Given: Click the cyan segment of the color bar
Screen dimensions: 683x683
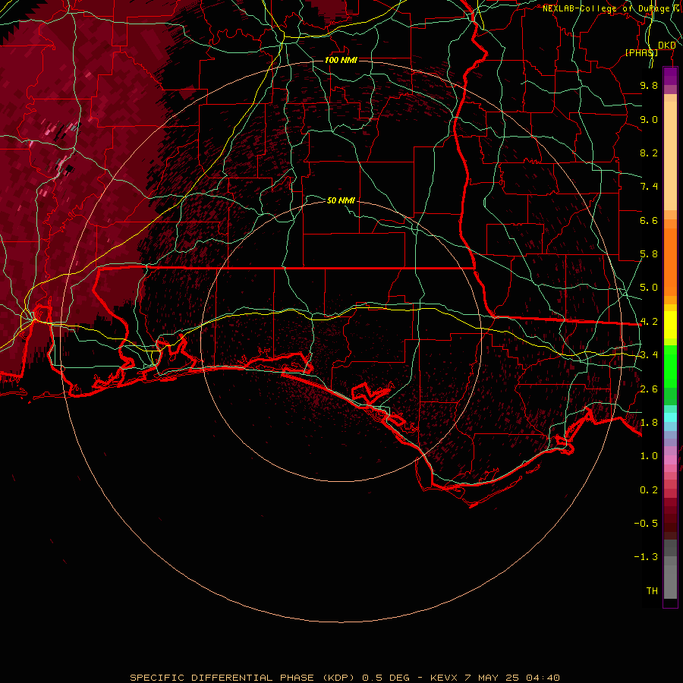Looking at the screenshot, I should [x=670, y=417].
